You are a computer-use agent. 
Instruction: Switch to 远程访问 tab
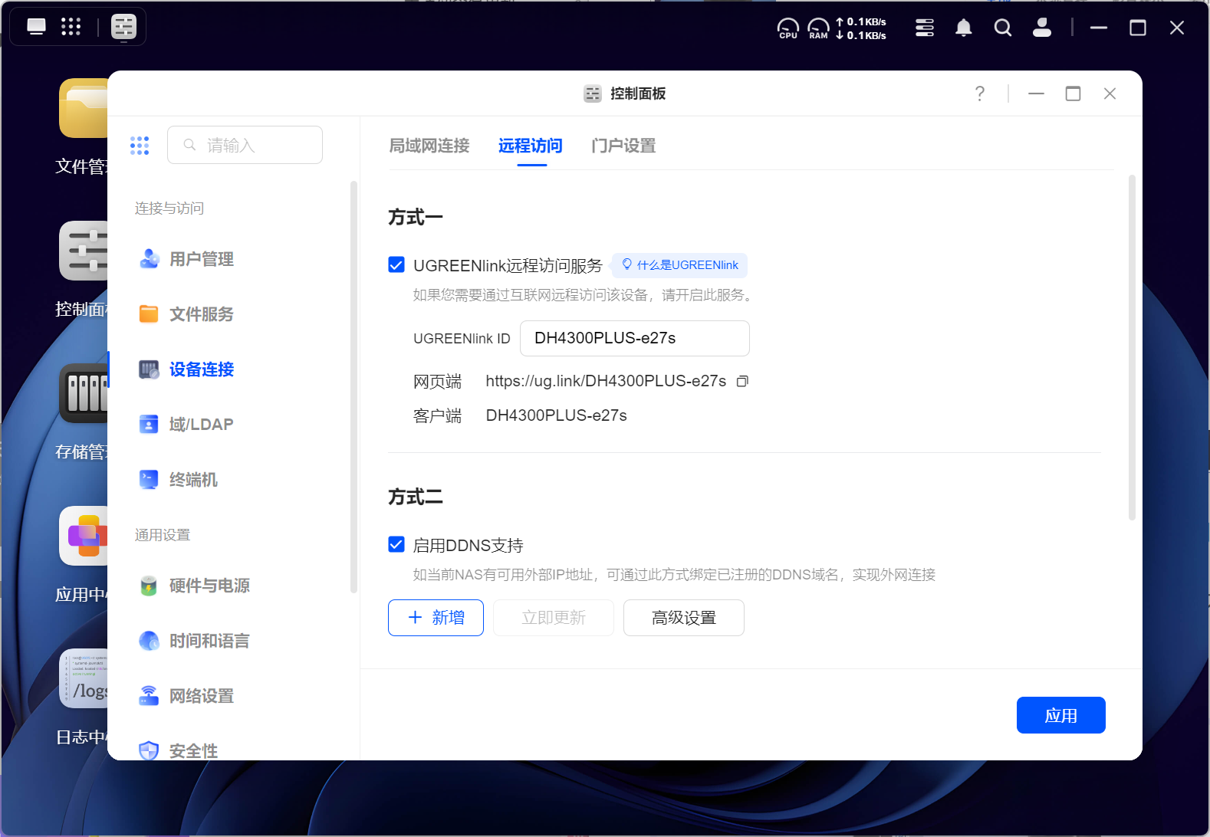(x=531, y=146)
